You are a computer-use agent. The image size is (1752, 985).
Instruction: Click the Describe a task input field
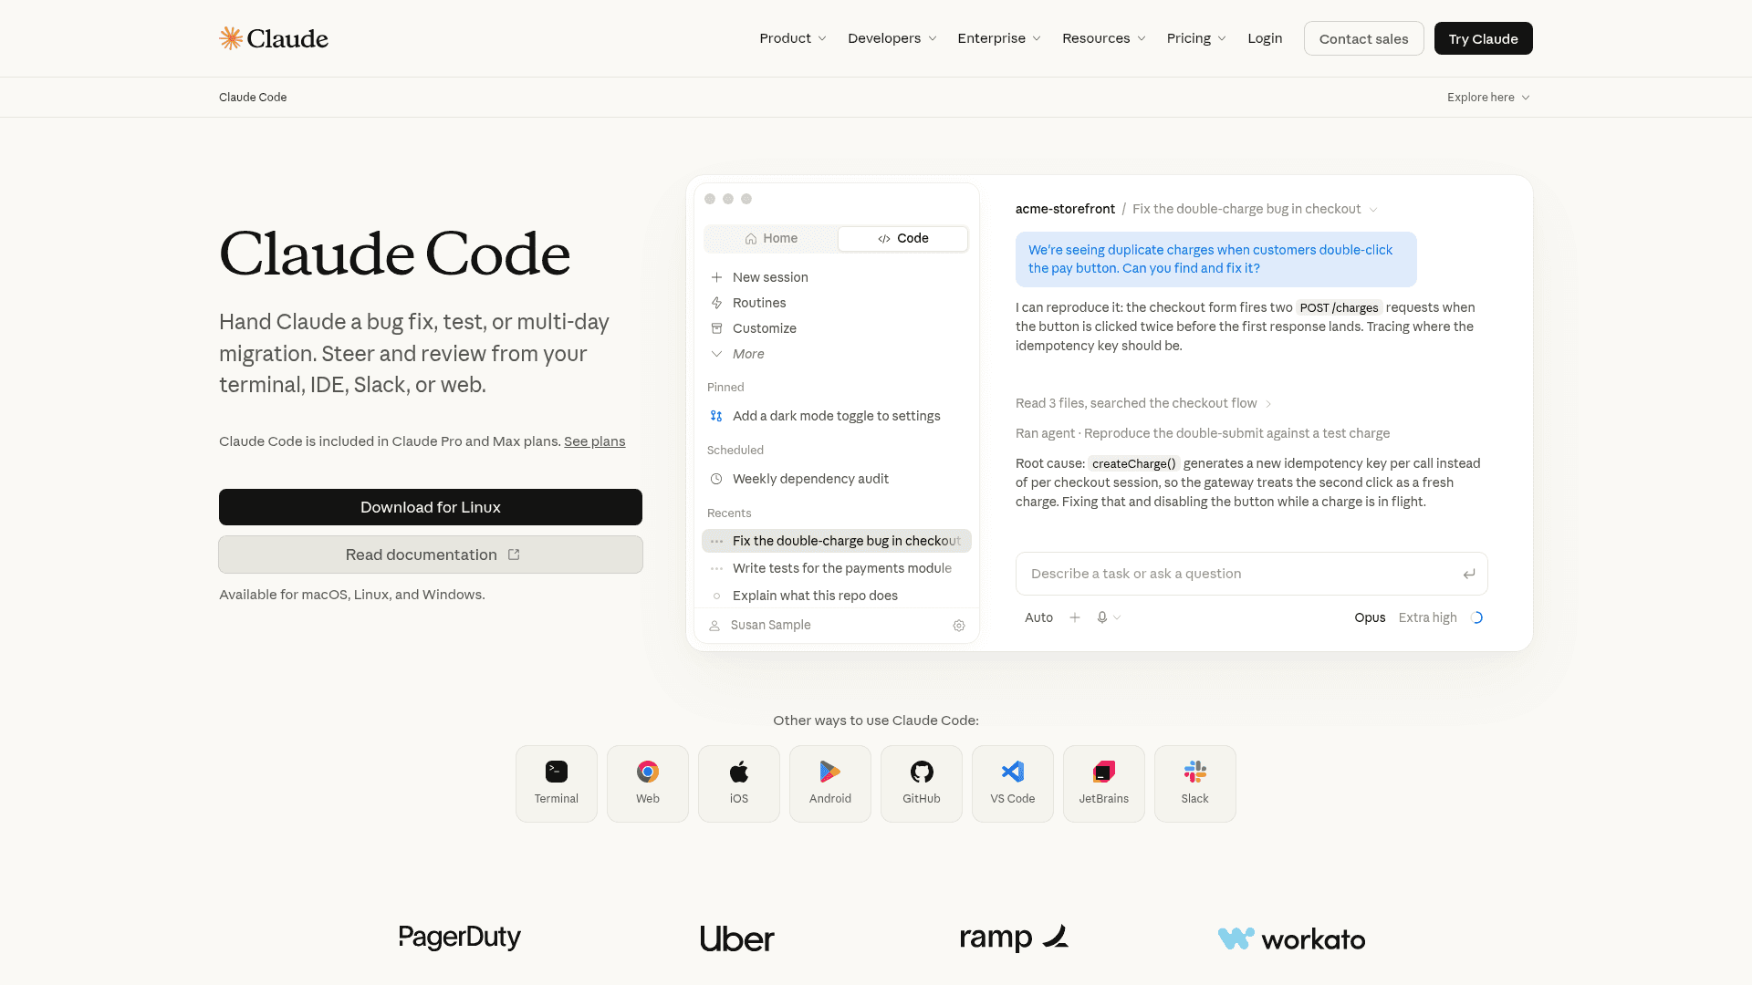point(1251,574)
